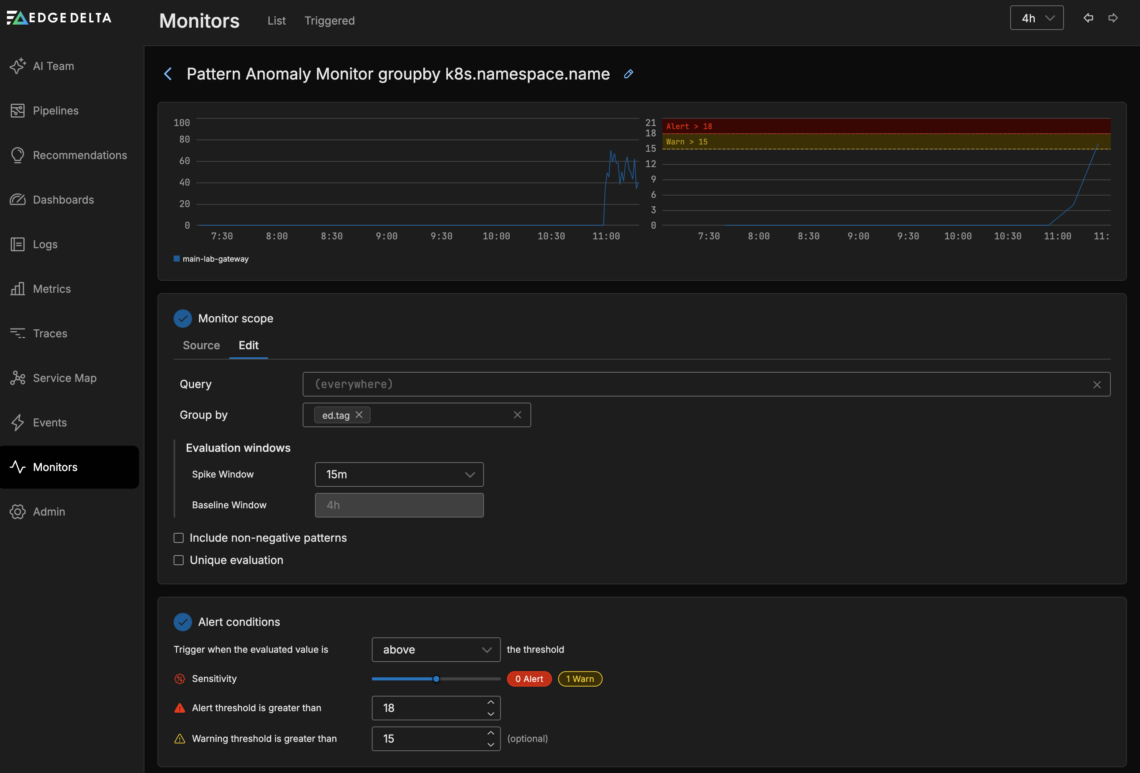Image resolution: width=1140 pixels, height=773 pixels.
Task: Open the Spike Window dropdown
Action: pos(399,474)
